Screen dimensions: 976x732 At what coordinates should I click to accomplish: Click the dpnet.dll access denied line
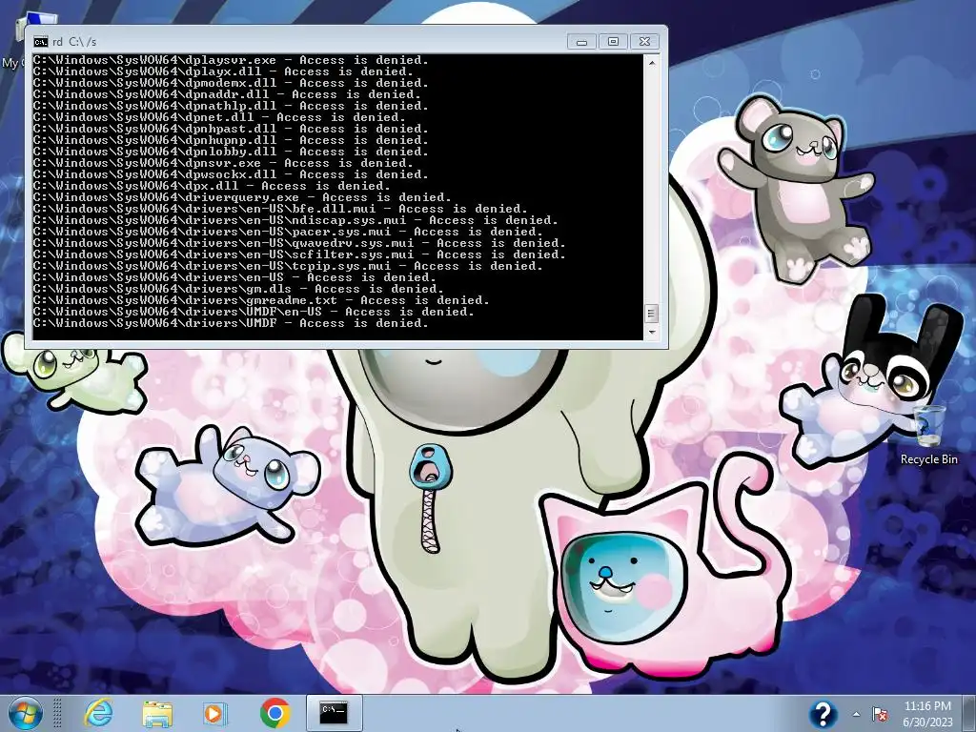pos(220,117)
